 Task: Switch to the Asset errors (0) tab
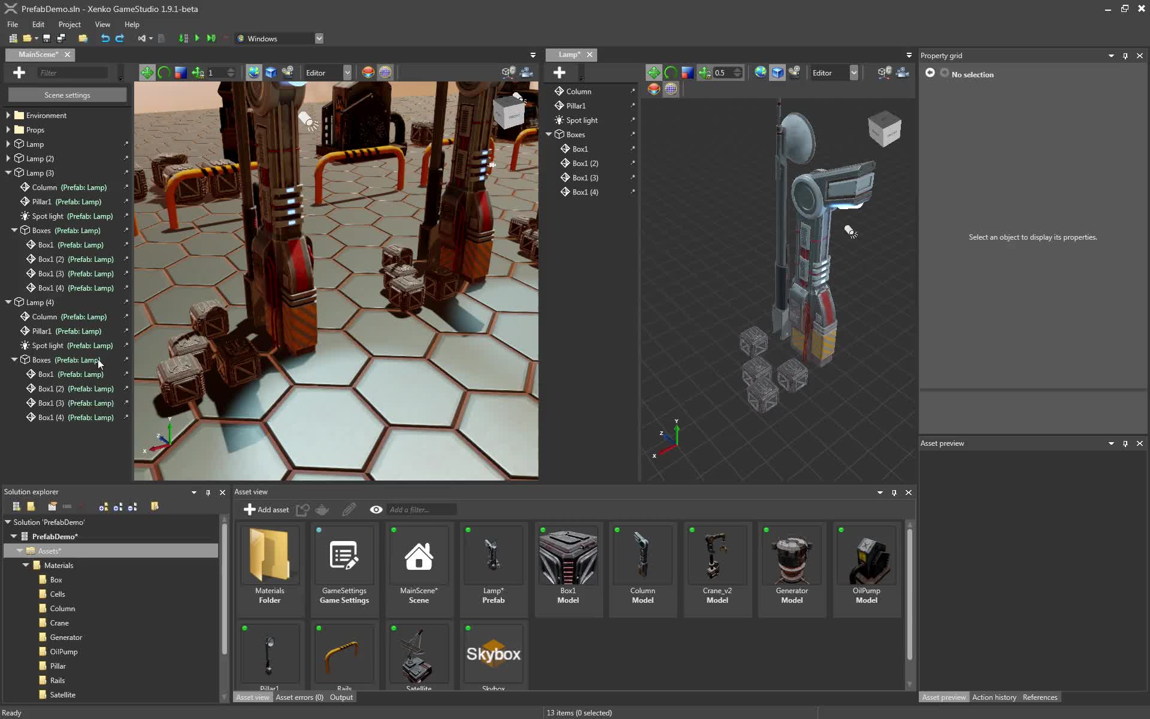click(299, 697)
